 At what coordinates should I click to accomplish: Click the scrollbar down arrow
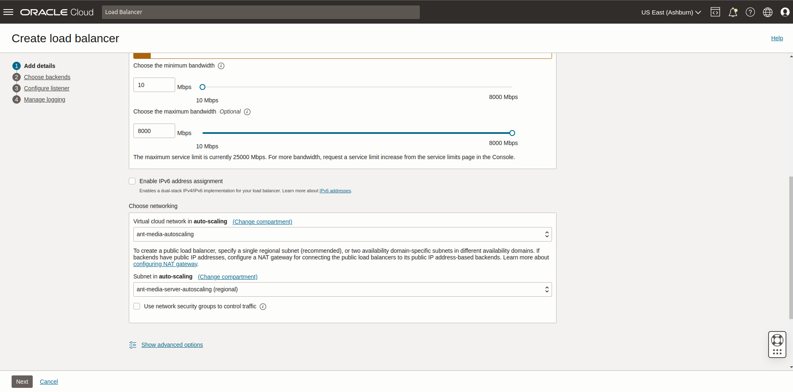pos(791,367)
